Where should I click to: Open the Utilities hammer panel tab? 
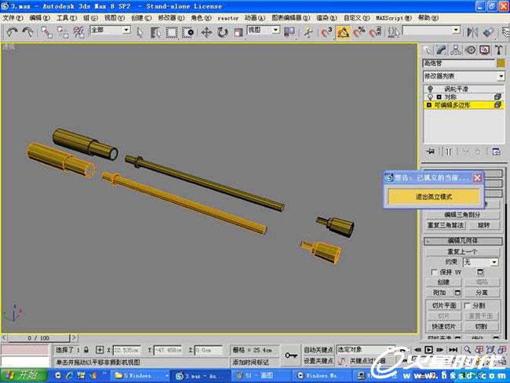499,49
